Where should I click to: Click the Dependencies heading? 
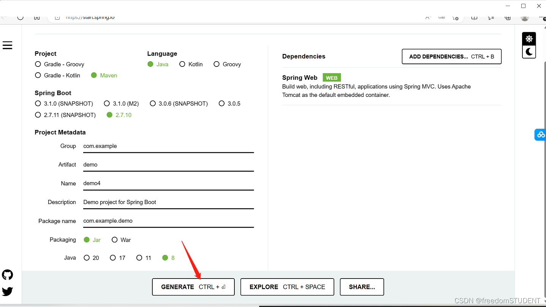pyautogui.click(x=304, y=56)
